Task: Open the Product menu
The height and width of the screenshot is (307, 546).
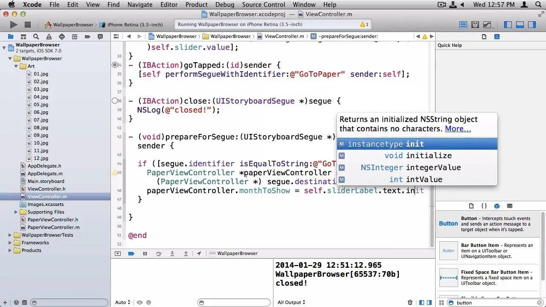Action: [197, 5]
